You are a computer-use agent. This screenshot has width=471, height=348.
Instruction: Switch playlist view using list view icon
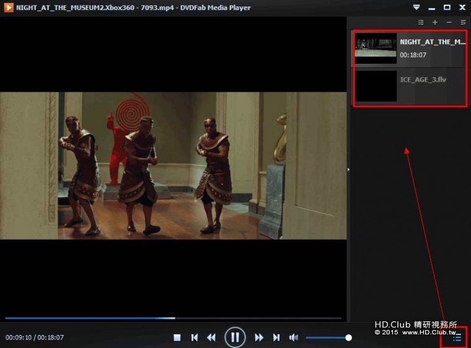point(421,22)
